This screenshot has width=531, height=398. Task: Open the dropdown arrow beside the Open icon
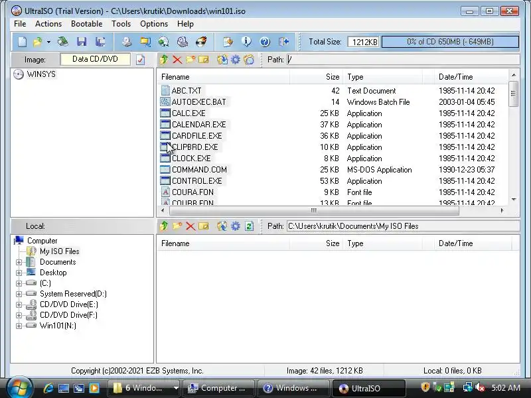click(48, 42)
